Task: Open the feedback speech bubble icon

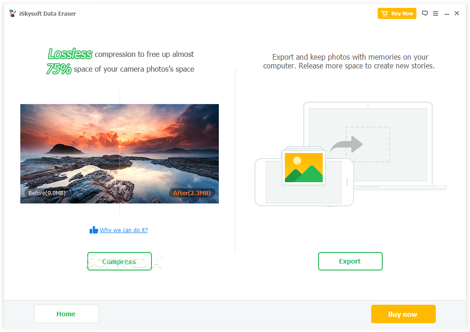Action: (425, 13)
